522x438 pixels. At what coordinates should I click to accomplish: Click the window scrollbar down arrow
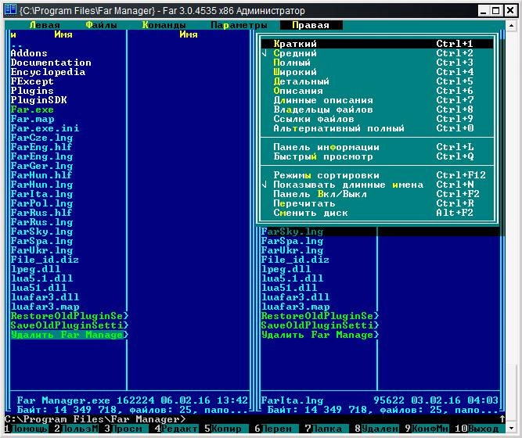511,429
